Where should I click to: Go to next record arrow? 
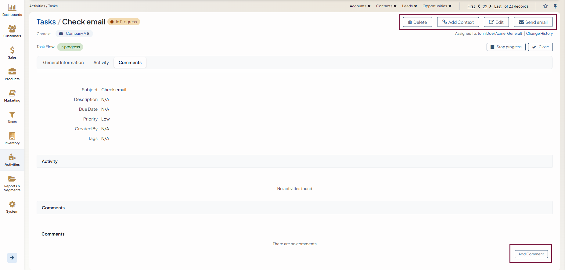pyautogui.click(x=491, y=6)
